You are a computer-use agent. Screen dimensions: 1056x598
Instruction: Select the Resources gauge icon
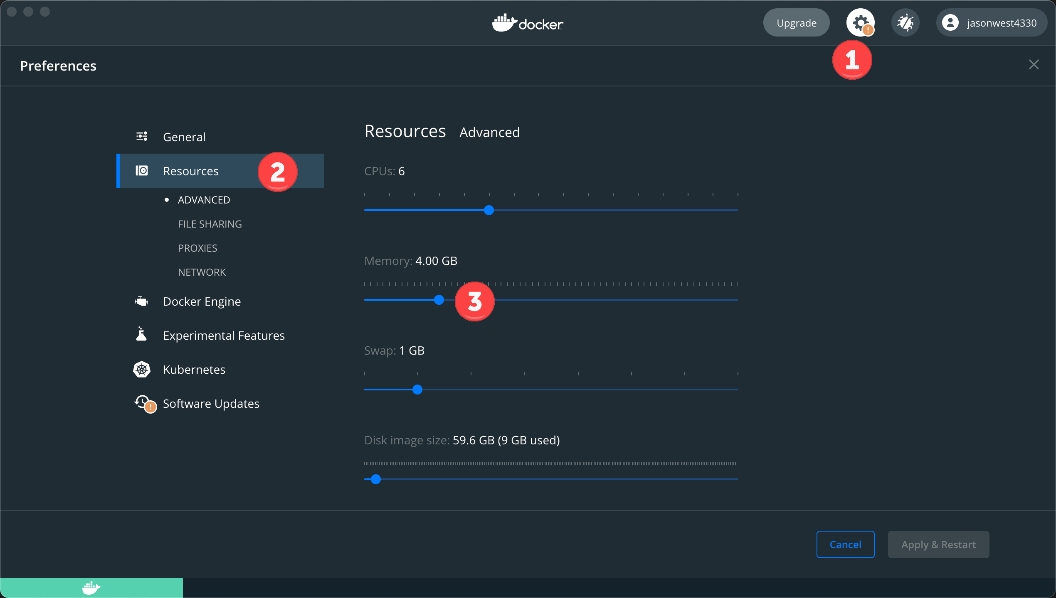tap(142, 170)
